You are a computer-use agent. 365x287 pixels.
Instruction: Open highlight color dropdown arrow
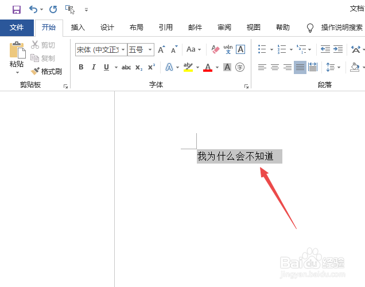(x=197, y=68)
